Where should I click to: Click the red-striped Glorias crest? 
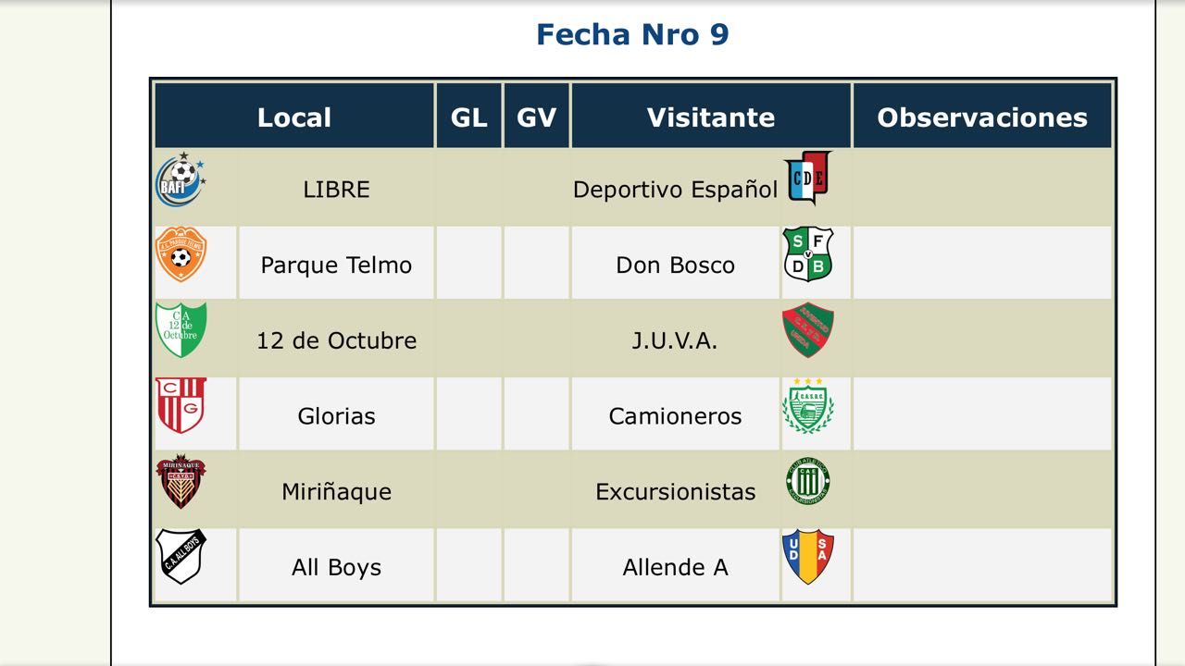181,405
